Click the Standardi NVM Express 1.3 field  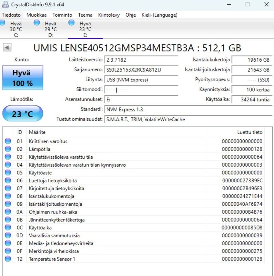189,109
